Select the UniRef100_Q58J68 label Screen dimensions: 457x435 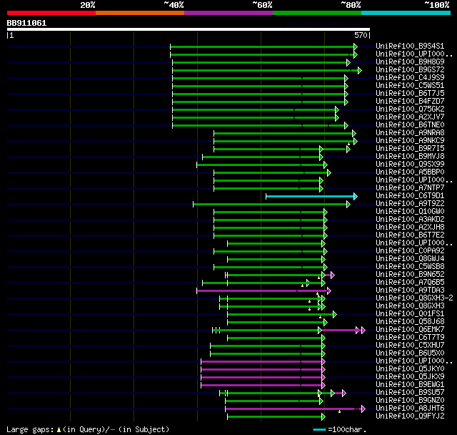coord(410,322)
